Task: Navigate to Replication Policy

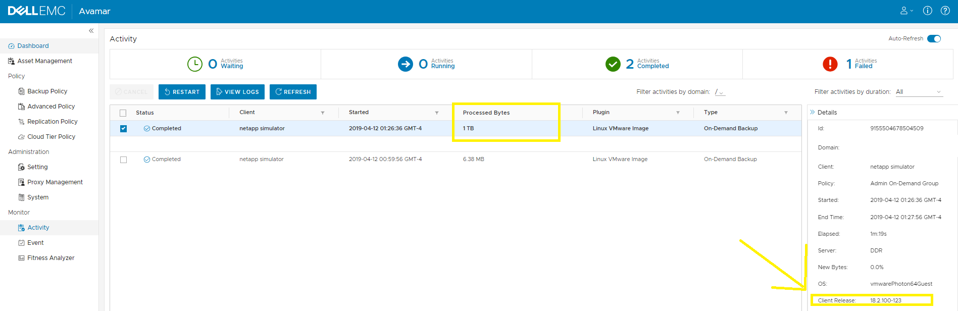Action: click(52, 122)
